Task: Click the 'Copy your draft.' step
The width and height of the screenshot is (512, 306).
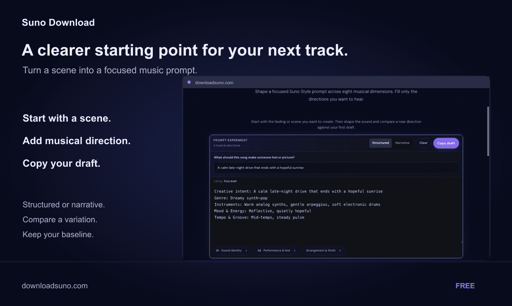Action: [61, 163]
